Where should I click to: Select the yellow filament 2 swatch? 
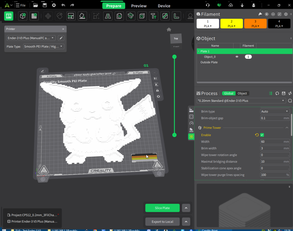231,24
